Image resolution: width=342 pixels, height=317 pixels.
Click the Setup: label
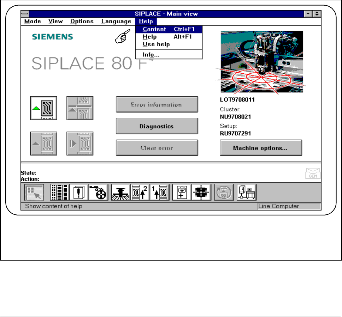tap(229, 126)
